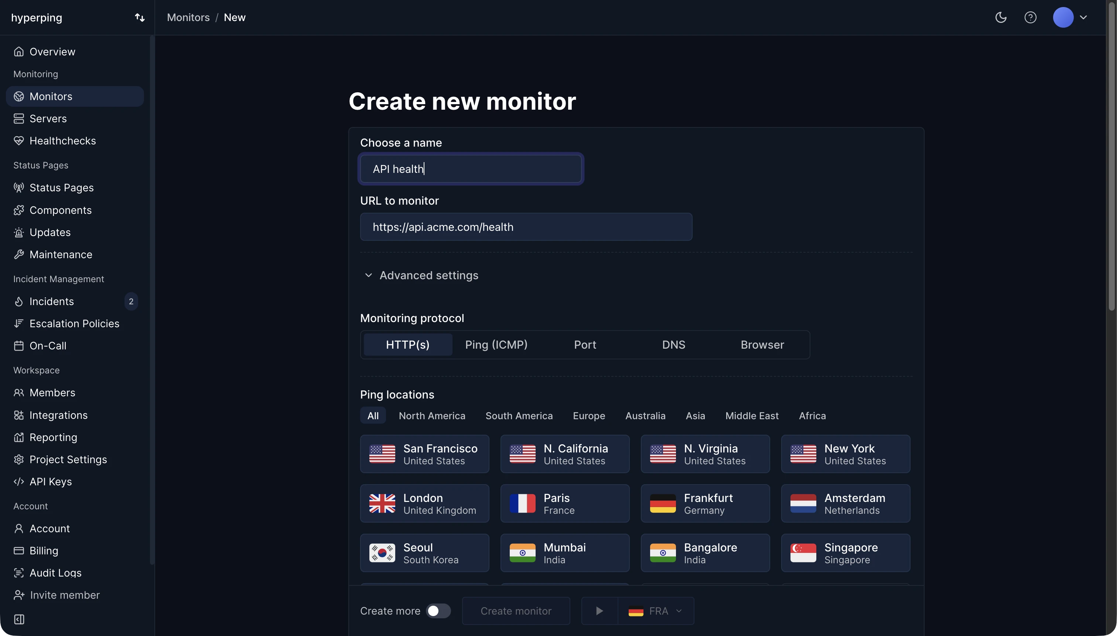This screenshot has height=636, width=1117.
Task: Select Bangalore ping location
Action: [x=705, y=553]
